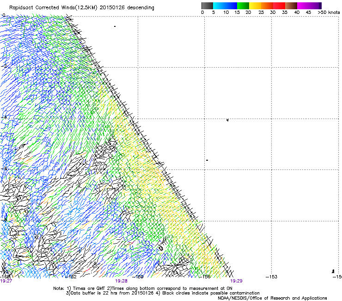Screen dimensions: 342x301
Task: Click the 'NOAA/NESDIS/Office of Research and Applications' credit
Action: (x=272, y=298)
